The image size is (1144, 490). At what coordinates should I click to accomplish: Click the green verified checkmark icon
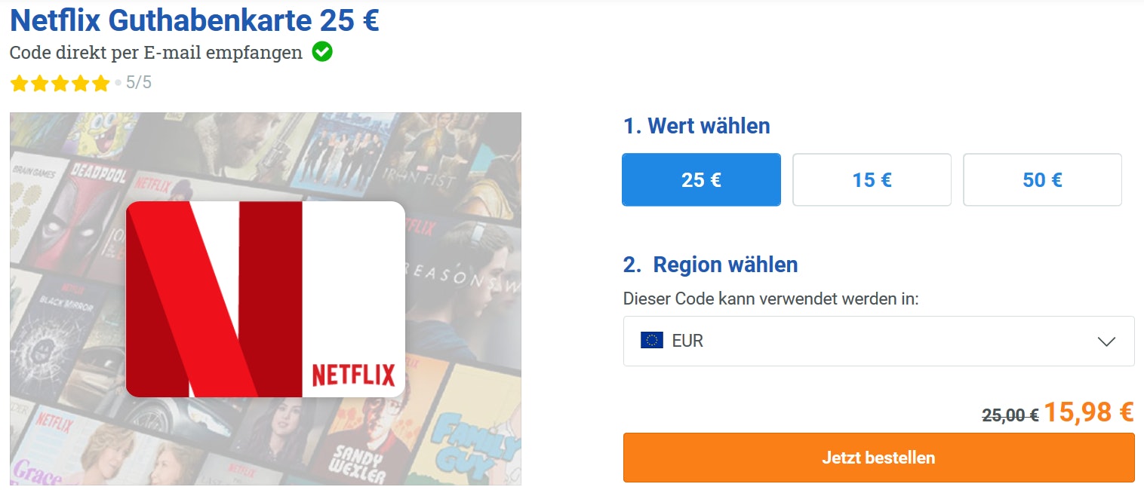coord(322,52)
